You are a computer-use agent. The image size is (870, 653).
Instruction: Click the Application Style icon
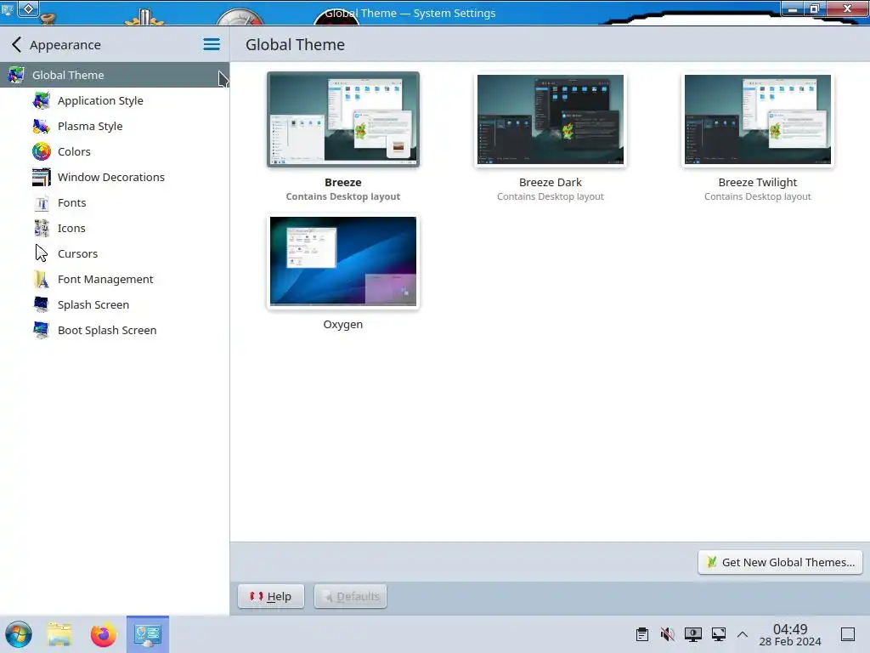[x=41, y=100]
